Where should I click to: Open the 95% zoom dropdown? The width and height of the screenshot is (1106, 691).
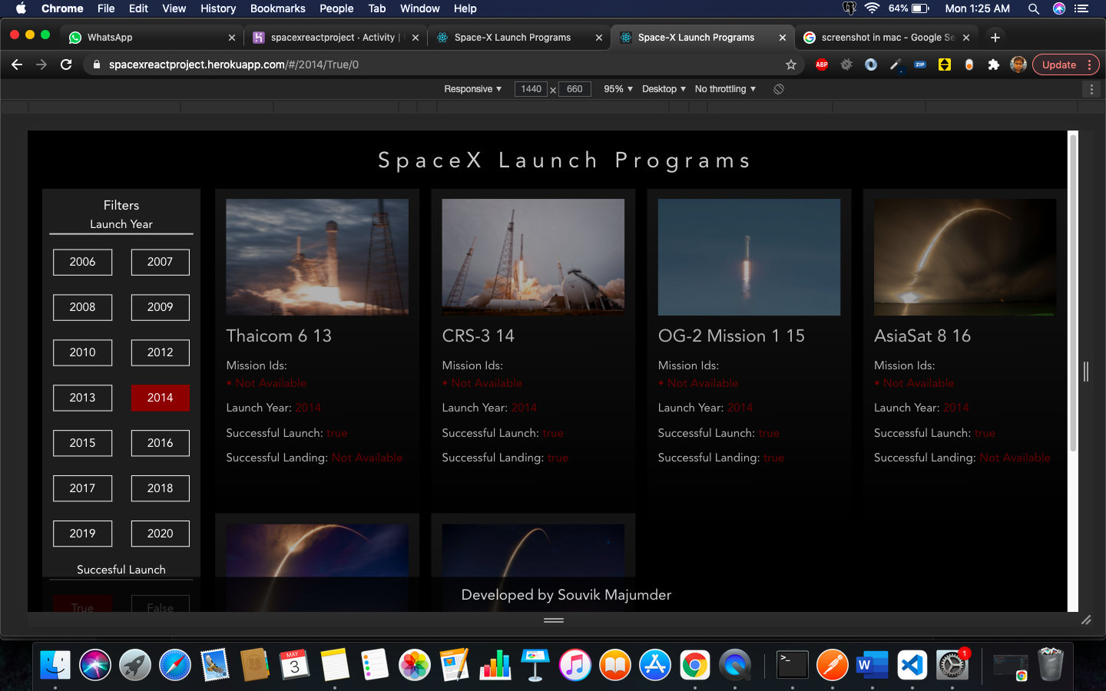[x=618, y=89]
